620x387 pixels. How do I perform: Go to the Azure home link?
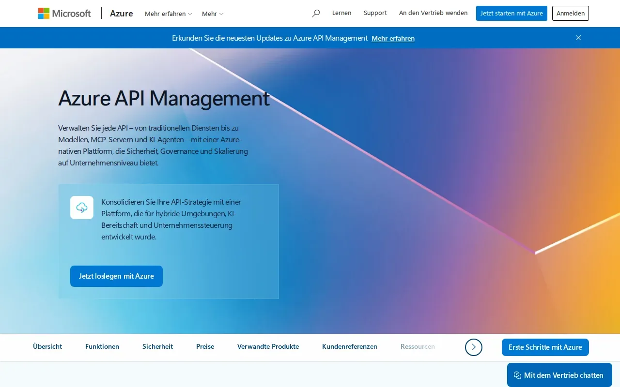pyautogui.click(x=122, y=14)
